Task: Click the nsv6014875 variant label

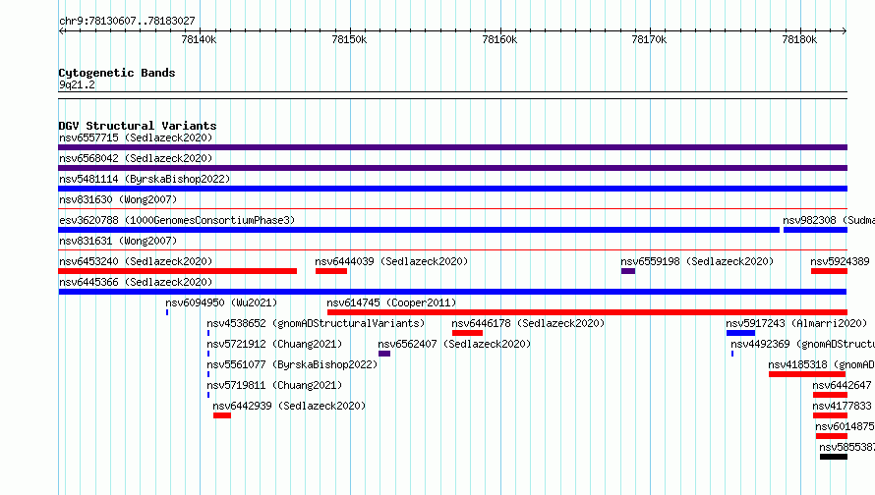Action: click(845, 426)
